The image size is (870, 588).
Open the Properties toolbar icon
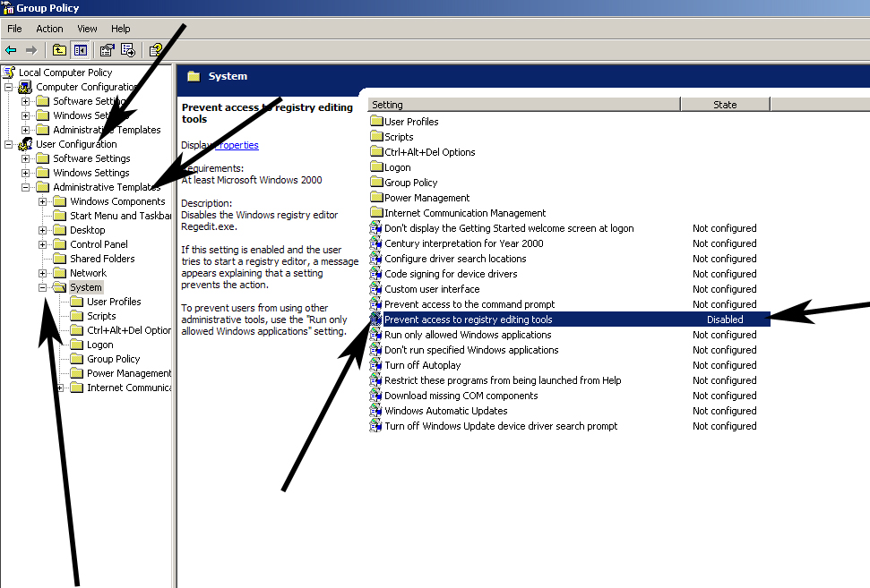pyautogui.click(x=108, y=50)
